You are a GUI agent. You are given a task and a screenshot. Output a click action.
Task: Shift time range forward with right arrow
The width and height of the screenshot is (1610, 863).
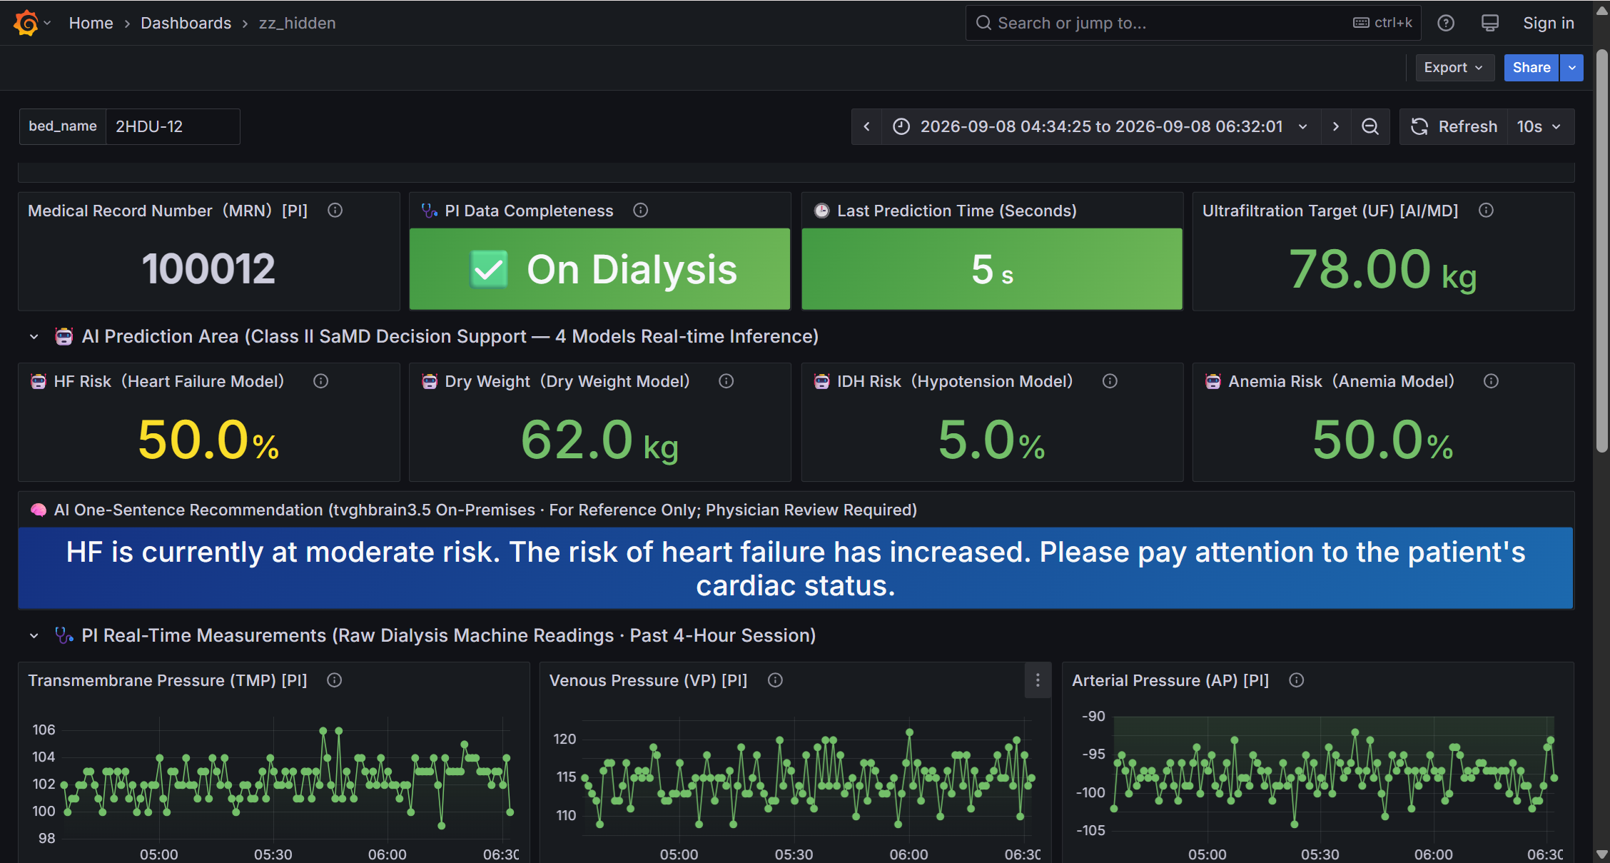tap(1336, 126)
